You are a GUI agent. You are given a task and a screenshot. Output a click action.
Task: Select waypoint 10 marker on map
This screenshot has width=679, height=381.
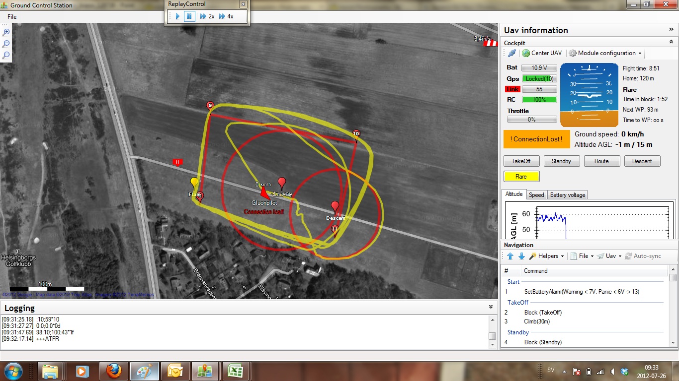click(x=356, y=134)
